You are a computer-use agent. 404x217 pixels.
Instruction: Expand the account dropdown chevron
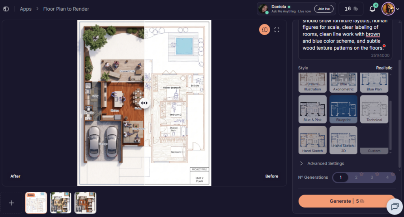[x=398, y=9]
